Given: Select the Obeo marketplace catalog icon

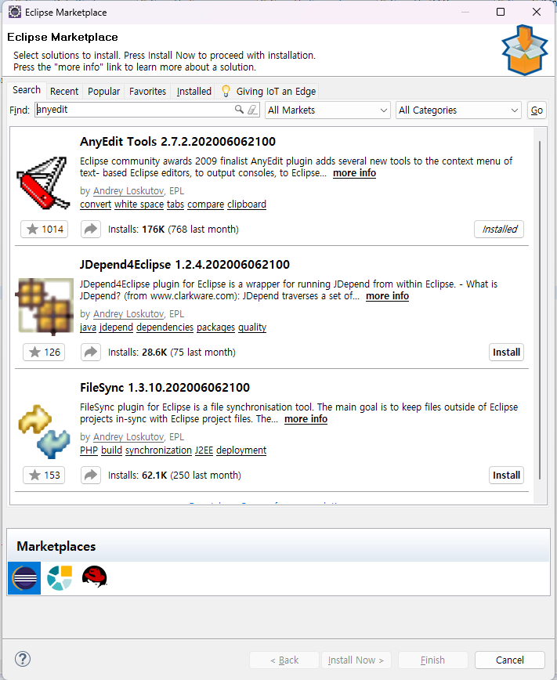Looking at the screenshot, I should (60, 578).
